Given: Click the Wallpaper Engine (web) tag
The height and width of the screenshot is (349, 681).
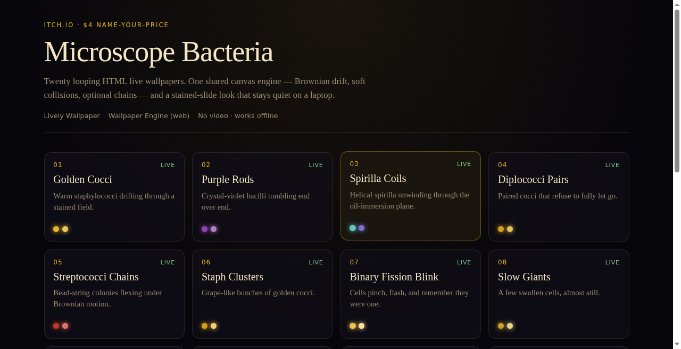Looking at the screenshot, I should [149, 115].
